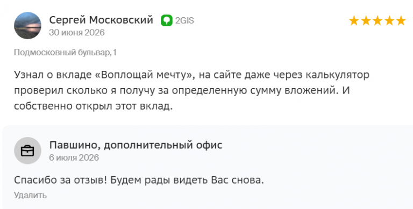Open address Подмосковный бульвар, 1

(65, 52)
